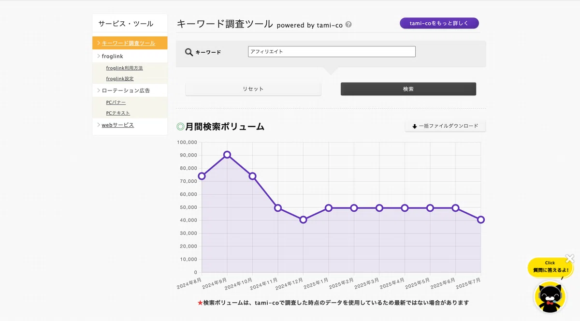
Task: Click the green circle icon beside 月間検索ボリューム
Action: pyautogui.click(x=180, y=127)
